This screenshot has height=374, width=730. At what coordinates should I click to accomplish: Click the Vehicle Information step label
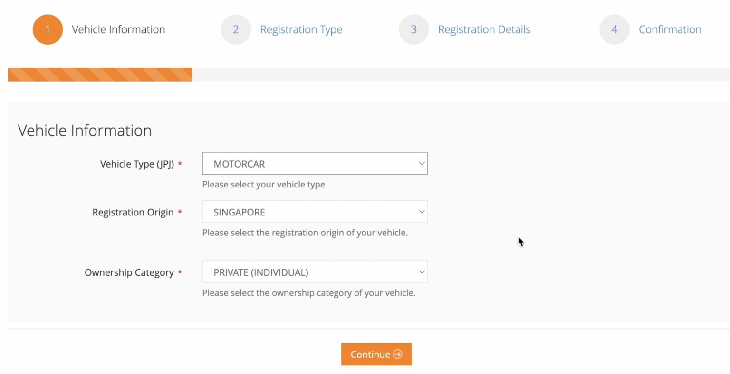[x=118, y=29]
